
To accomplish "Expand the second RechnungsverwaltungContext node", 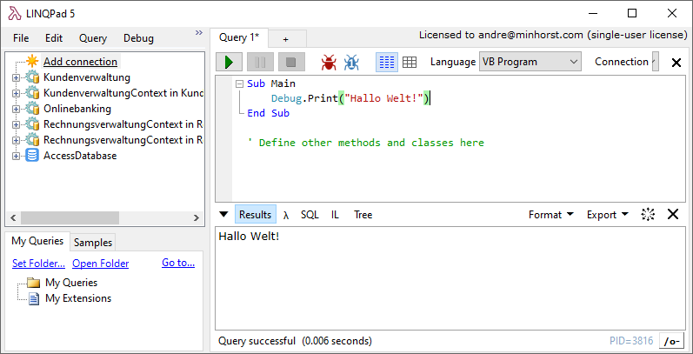I will click(17, 141).
